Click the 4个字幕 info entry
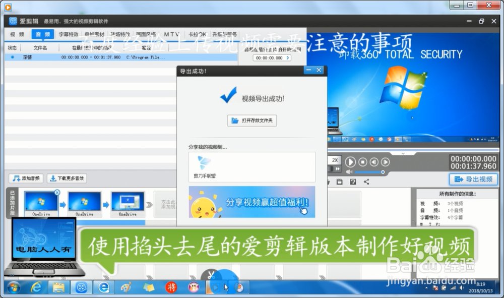This screenshot has width=504, height=298. [455, 218]
